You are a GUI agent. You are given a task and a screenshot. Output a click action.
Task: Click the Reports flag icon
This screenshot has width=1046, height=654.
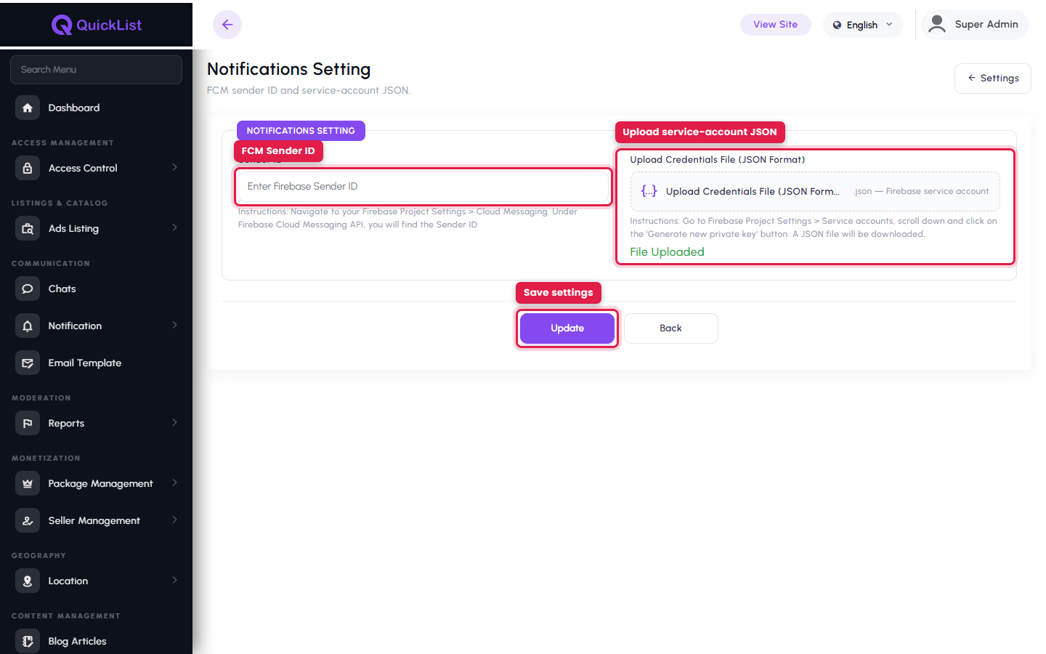28,423
